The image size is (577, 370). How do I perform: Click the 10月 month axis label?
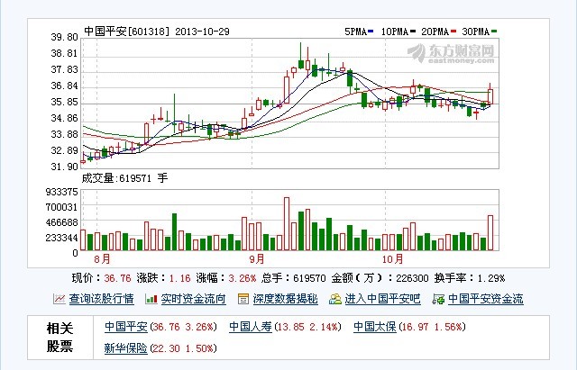pos(393,259)
